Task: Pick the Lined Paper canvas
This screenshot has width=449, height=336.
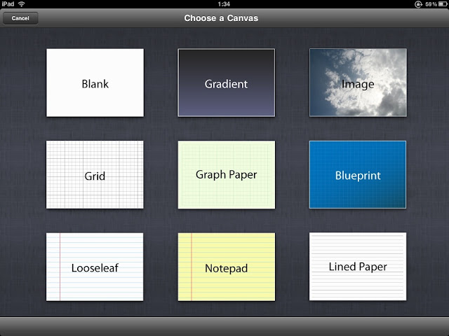Action: point(358,266)
